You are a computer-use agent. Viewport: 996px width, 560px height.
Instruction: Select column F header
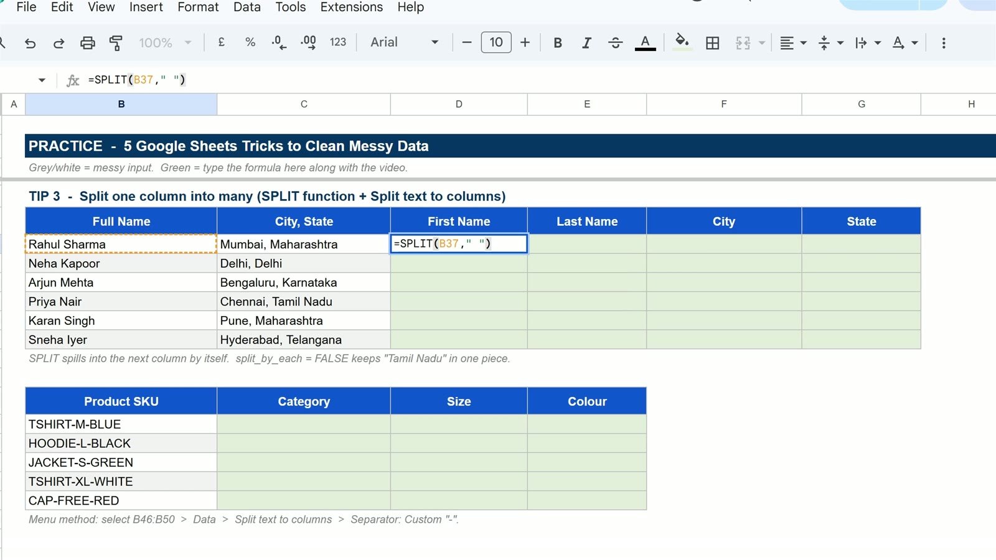tap(724, 104)
